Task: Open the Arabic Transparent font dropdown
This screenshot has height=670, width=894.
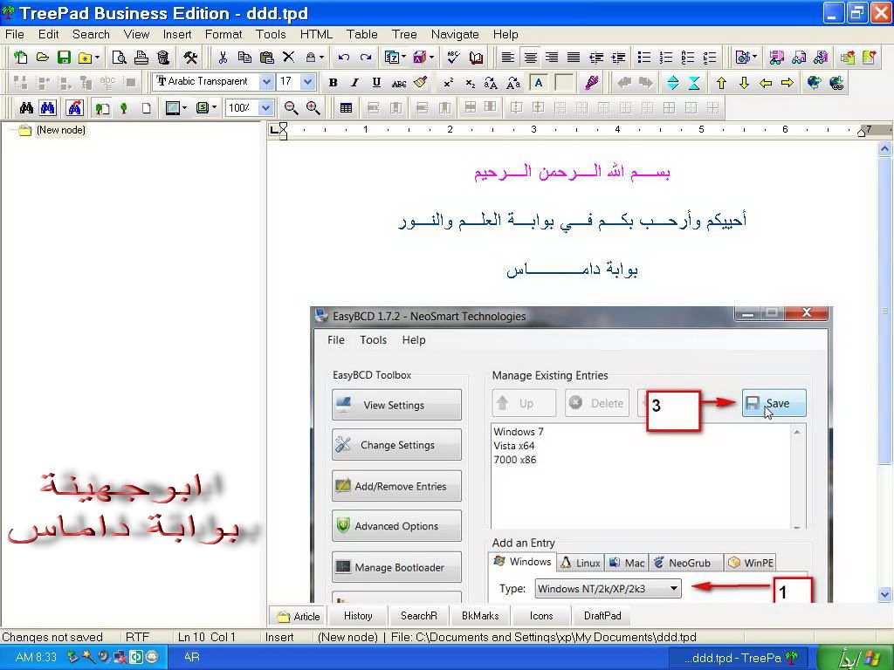Action: pyautogui.click(x=265, y=82)
